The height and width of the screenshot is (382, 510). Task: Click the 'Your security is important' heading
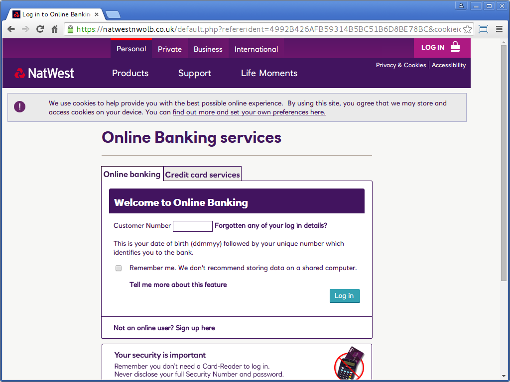pyautogui.click(x=160, y=355)
